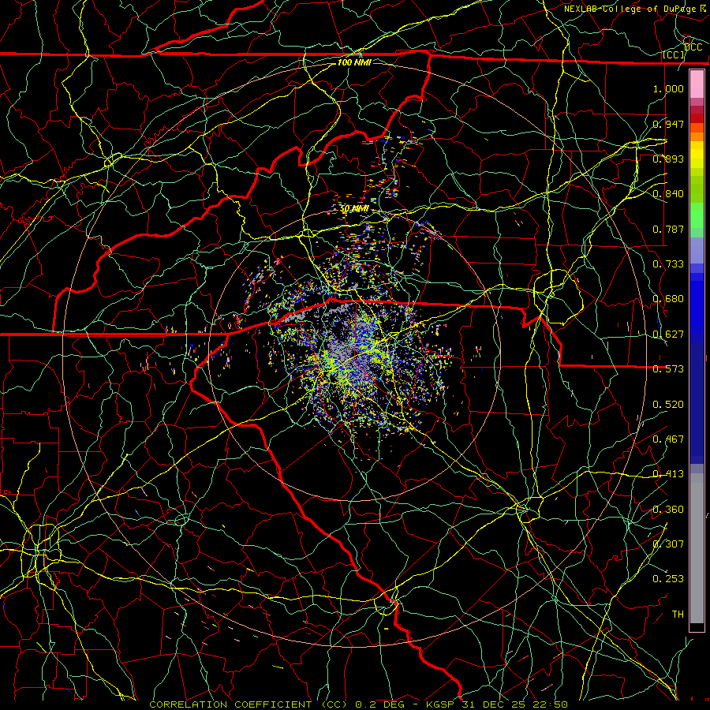710x710 pixels.
Task: Click the 31 DEC 25 date text
Action: coord(495,704)
